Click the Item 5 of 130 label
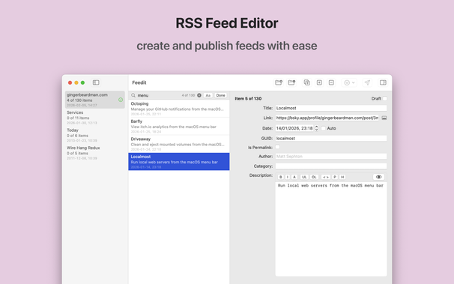The image size is (454, 284). click(248, 99)
